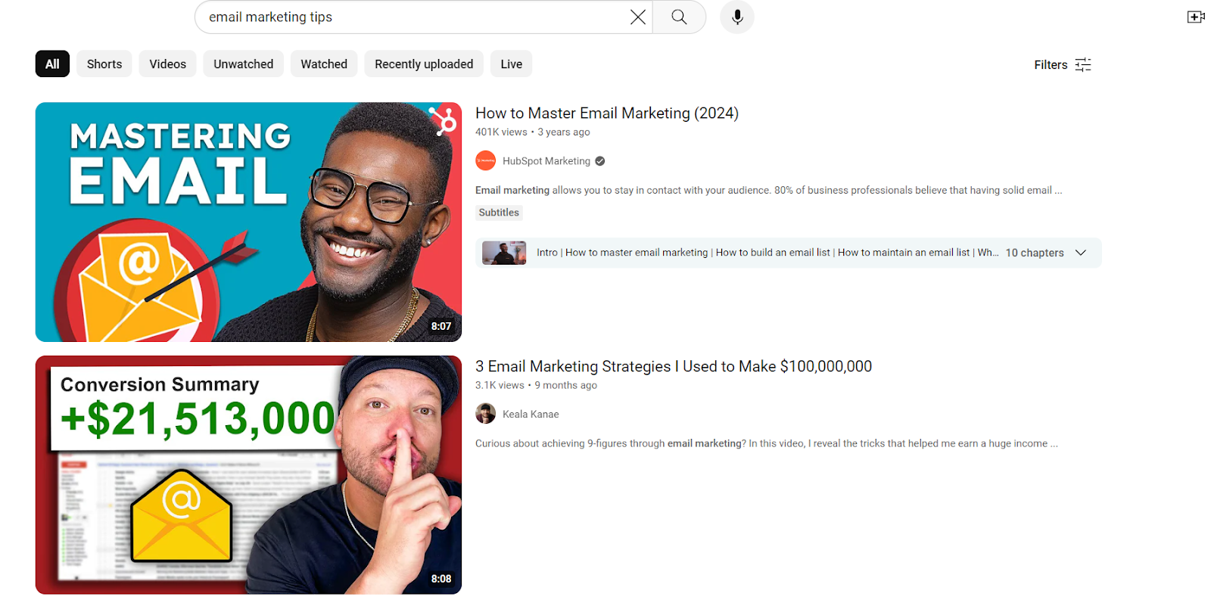The width and height of the screenshot is (1211, 606).
Task: Show Recently uploaded results
Action: coord(424,64)
